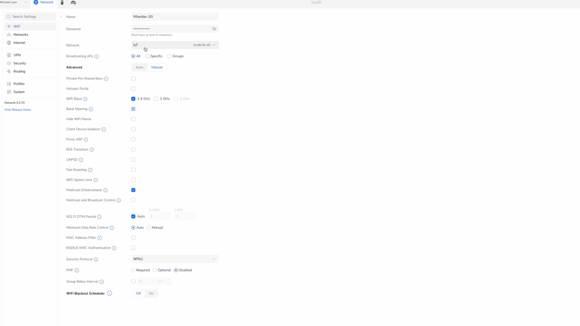Image resolution: width=580 pixels, height=326 pixels.
Task: Click View Release Notes
Action: 17,109
